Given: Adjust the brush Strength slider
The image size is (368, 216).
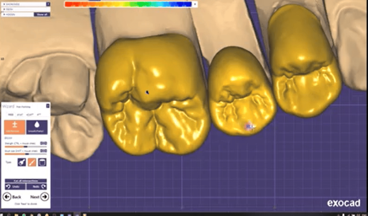Looking at the screenshot, I should (25, 146).
